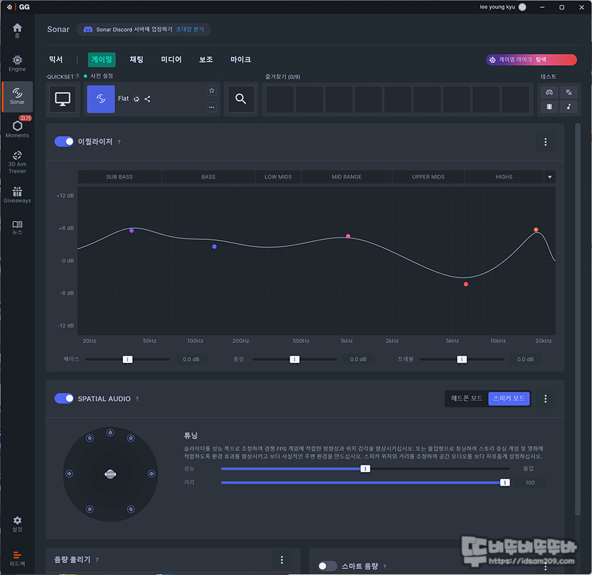Switch to the Chat tab

(x=136, y=60)
